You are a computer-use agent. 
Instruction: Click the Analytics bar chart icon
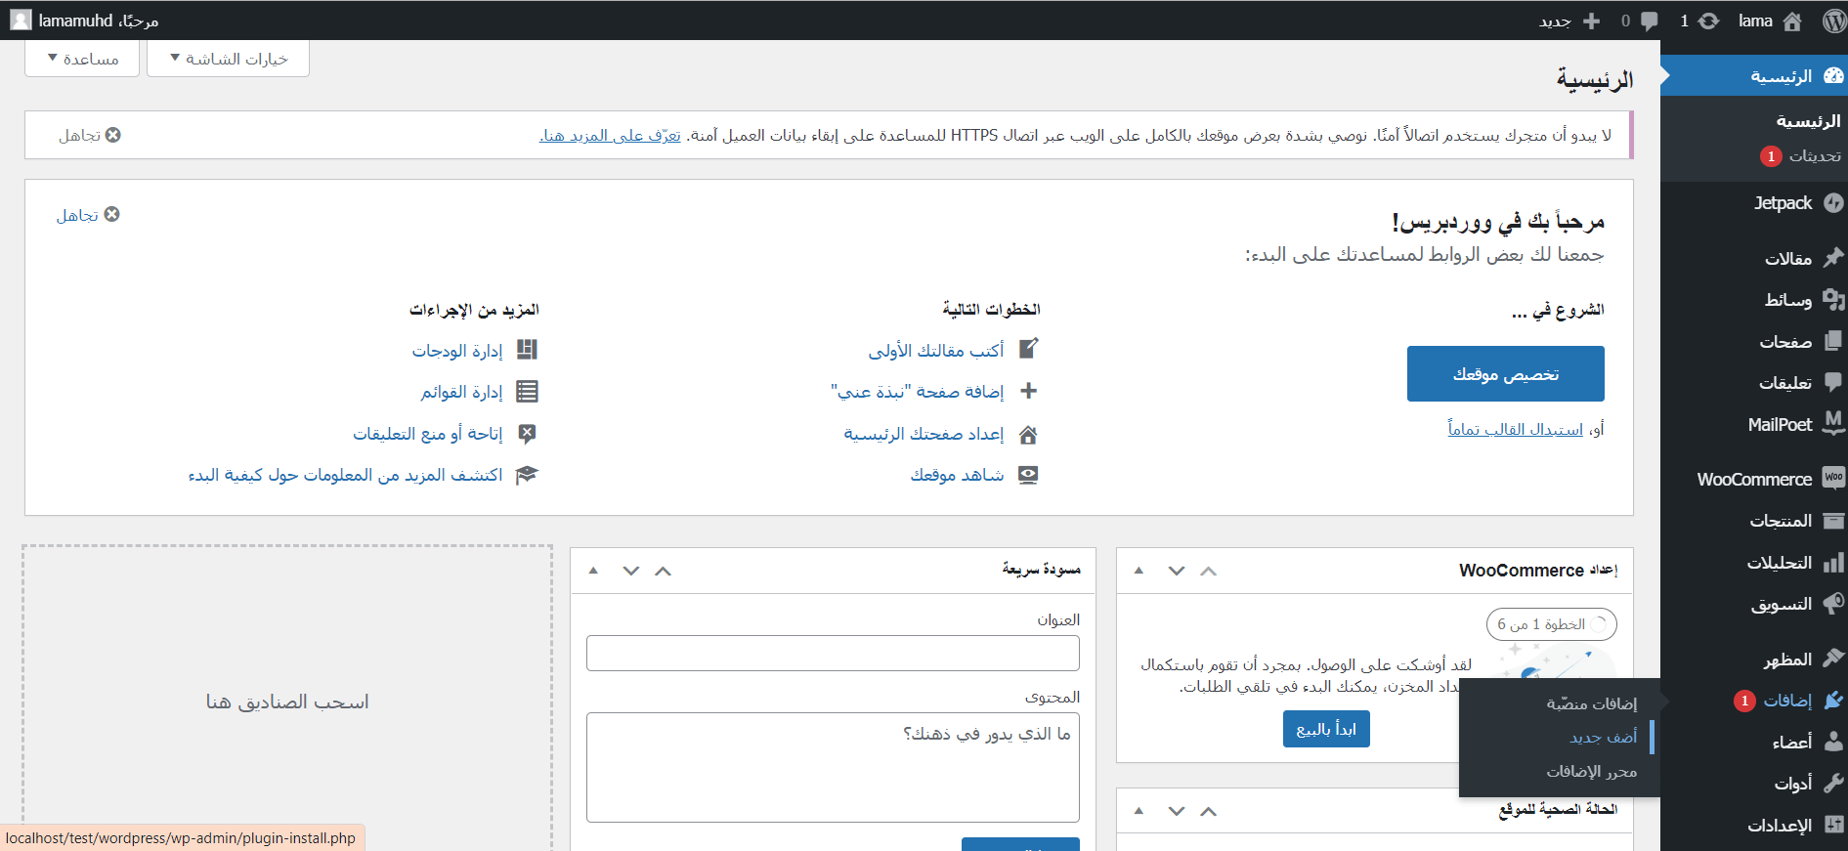pyautogui.click(x=1833, y=562)
